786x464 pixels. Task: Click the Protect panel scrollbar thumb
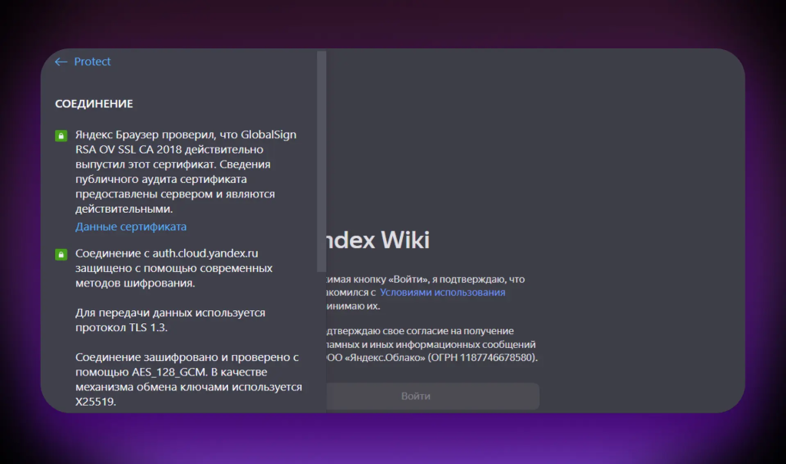(x=321, y=161)
